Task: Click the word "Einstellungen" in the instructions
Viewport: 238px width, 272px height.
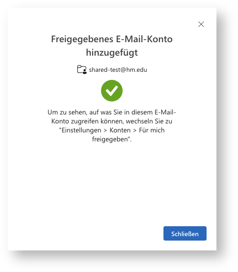Action: pyautogui.click(x=81, y=130)
